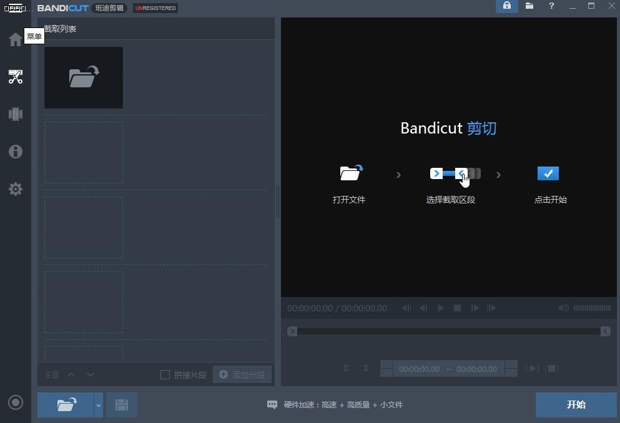Image resolution: width=620 pixels, height=423 pixels.
Task: Click the 打开文件 folder icon in the preview
Action: click(x=351, y=173)
